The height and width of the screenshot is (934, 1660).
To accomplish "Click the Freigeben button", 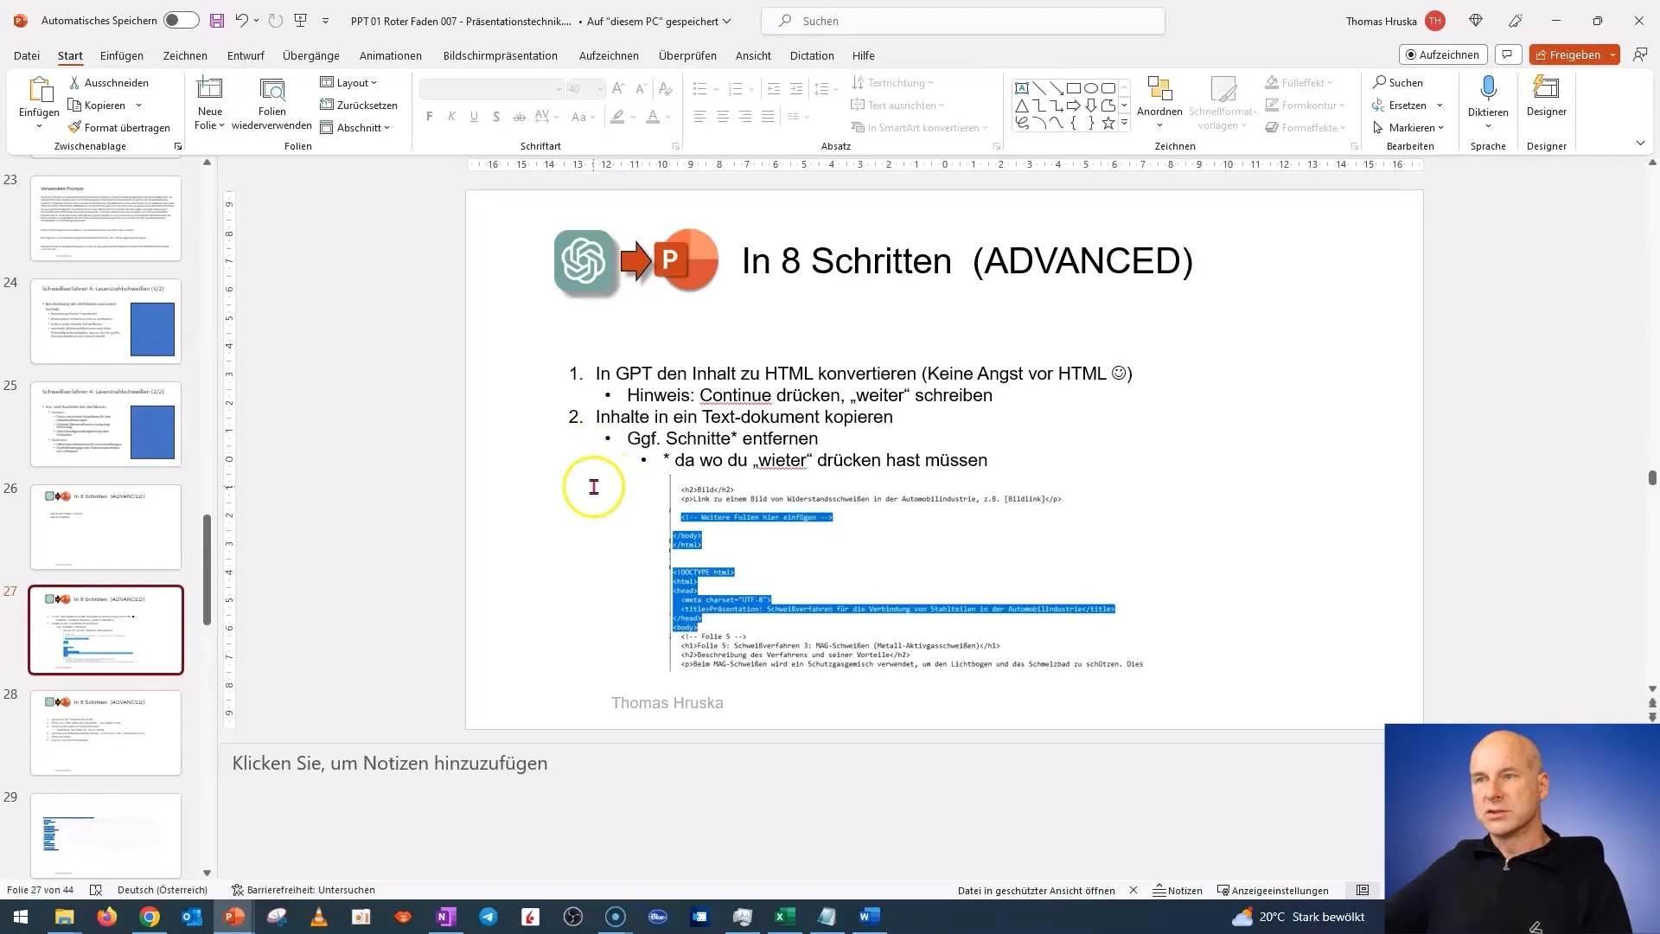I will (x=1567, y=54).
